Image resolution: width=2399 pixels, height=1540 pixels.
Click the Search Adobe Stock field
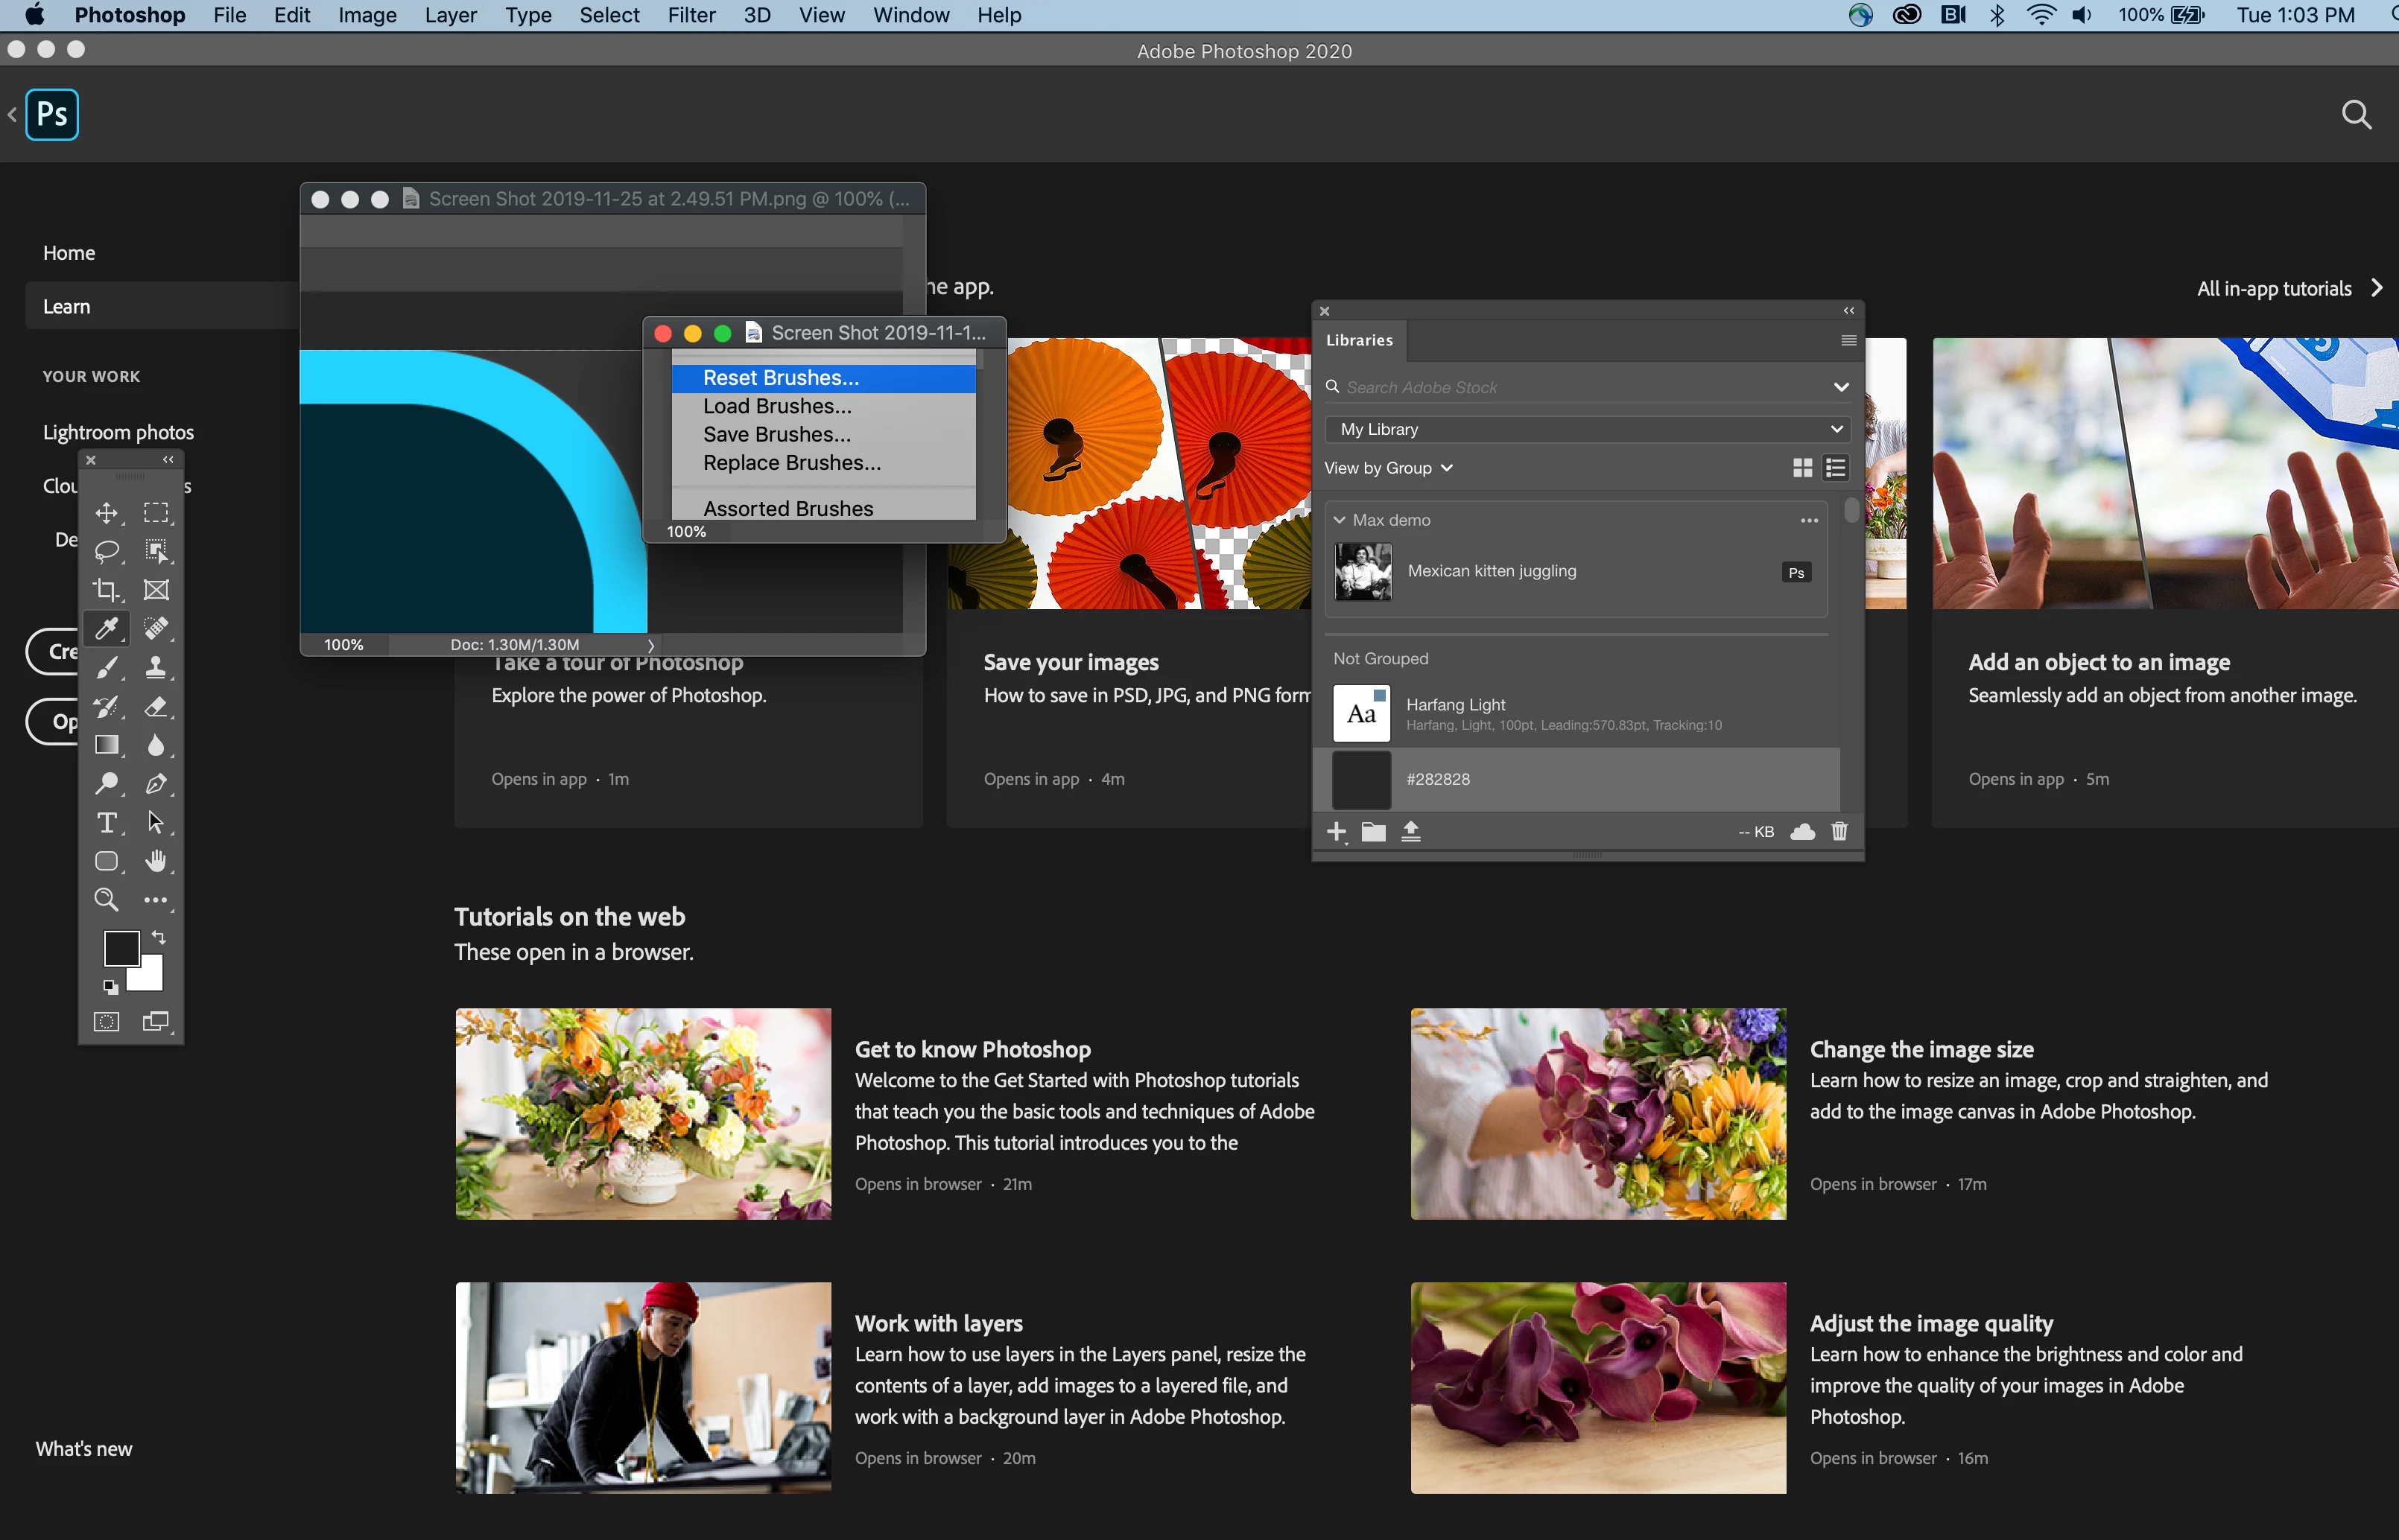(1581, 387)
